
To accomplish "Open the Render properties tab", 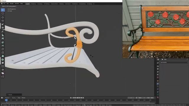I will pyautogui.click(x=158, y=66).
